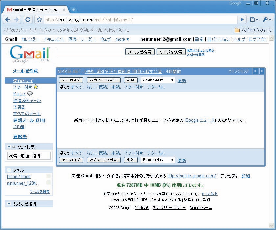Open 下書き drafts
The height and width of the screenshot is (230, 276).
[19, 107]
